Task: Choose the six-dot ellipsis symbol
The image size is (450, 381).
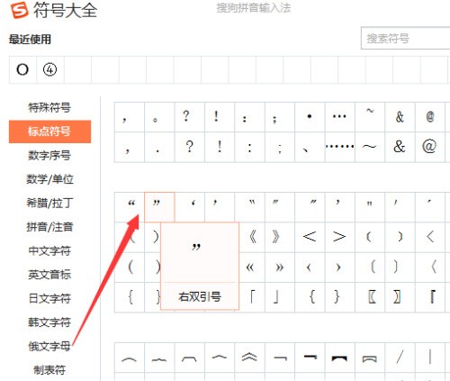Action: (340, 147)
